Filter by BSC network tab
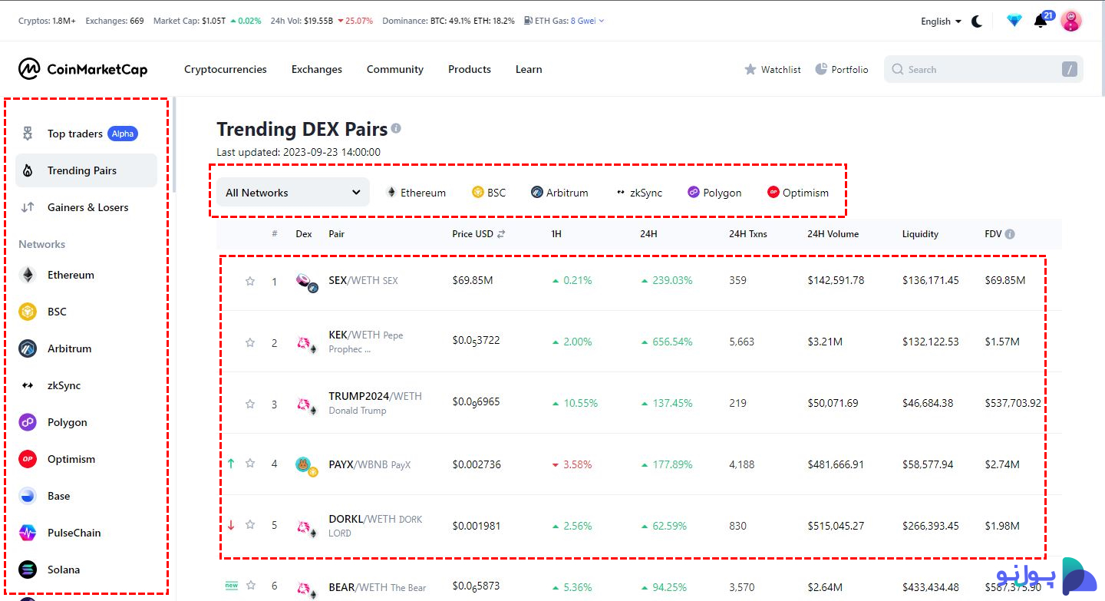The image size is (1105, 601). click(489, 193)
